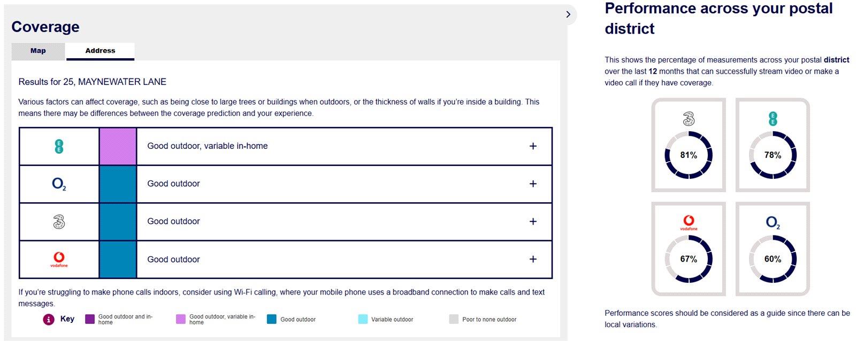The height and width of the screenshot is (341, 856).
Task: Click the Three logo in coverage table
Action: click(x=59, y=221)
